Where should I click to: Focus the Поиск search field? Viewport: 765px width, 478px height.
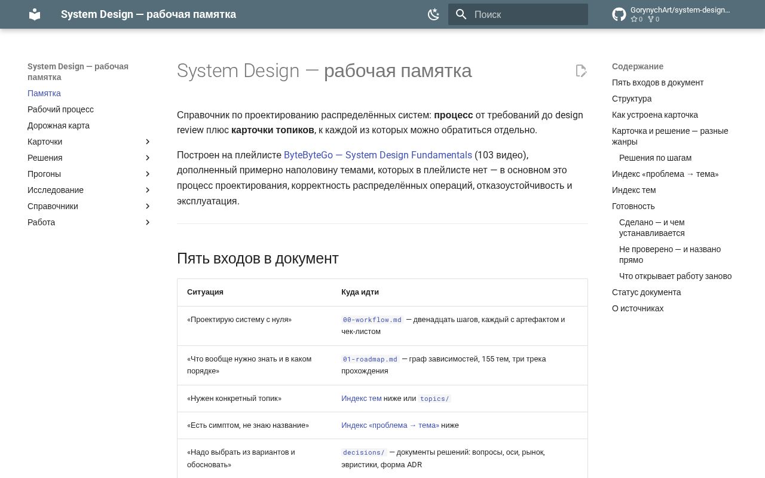pyautogui.click(x=518, y=14)
